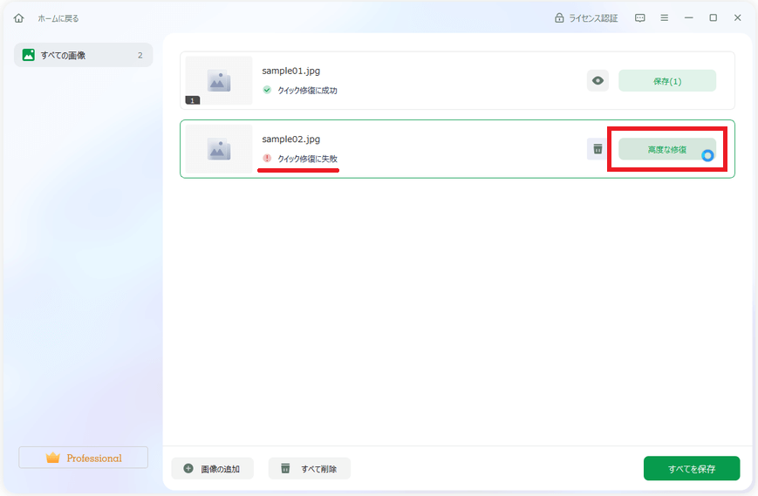
Task: Preview sample01.jpg with the eye icon
Action: (x=598, y=81)
